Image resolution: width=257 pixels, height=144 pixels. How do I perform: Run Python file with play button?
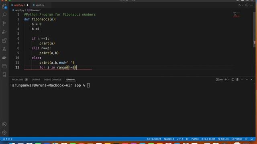point(239,5)
